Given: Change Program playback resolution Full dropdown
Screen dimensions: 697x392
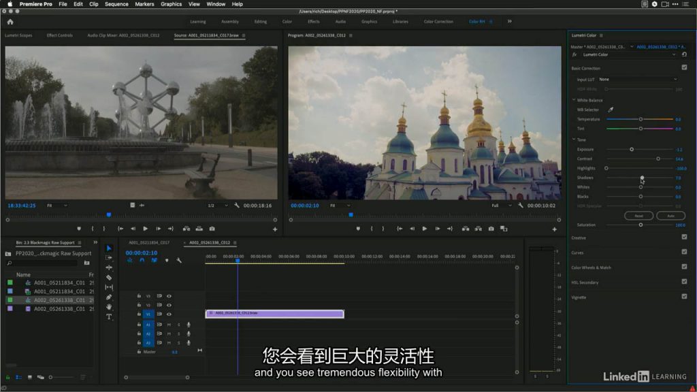Looking at the screenshot, I should pos(502,206).
